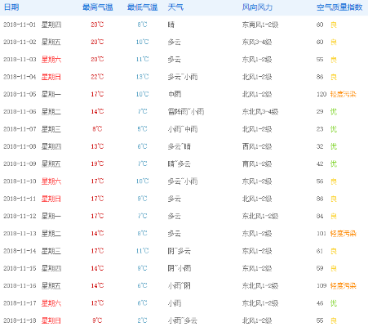368x327 pixels.
Task: Select the 22℃ high temperature cell
Action: [x=97, y=77]
